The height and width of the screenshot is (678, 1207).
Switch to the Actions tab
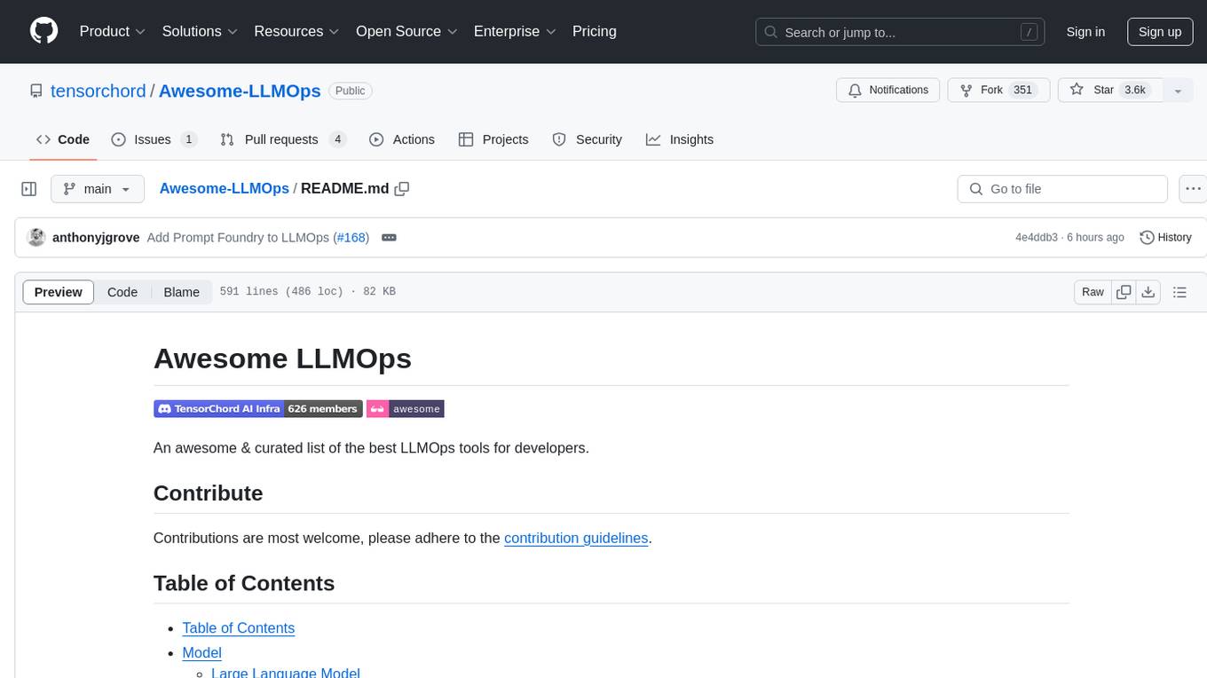(x=402, y=139)
